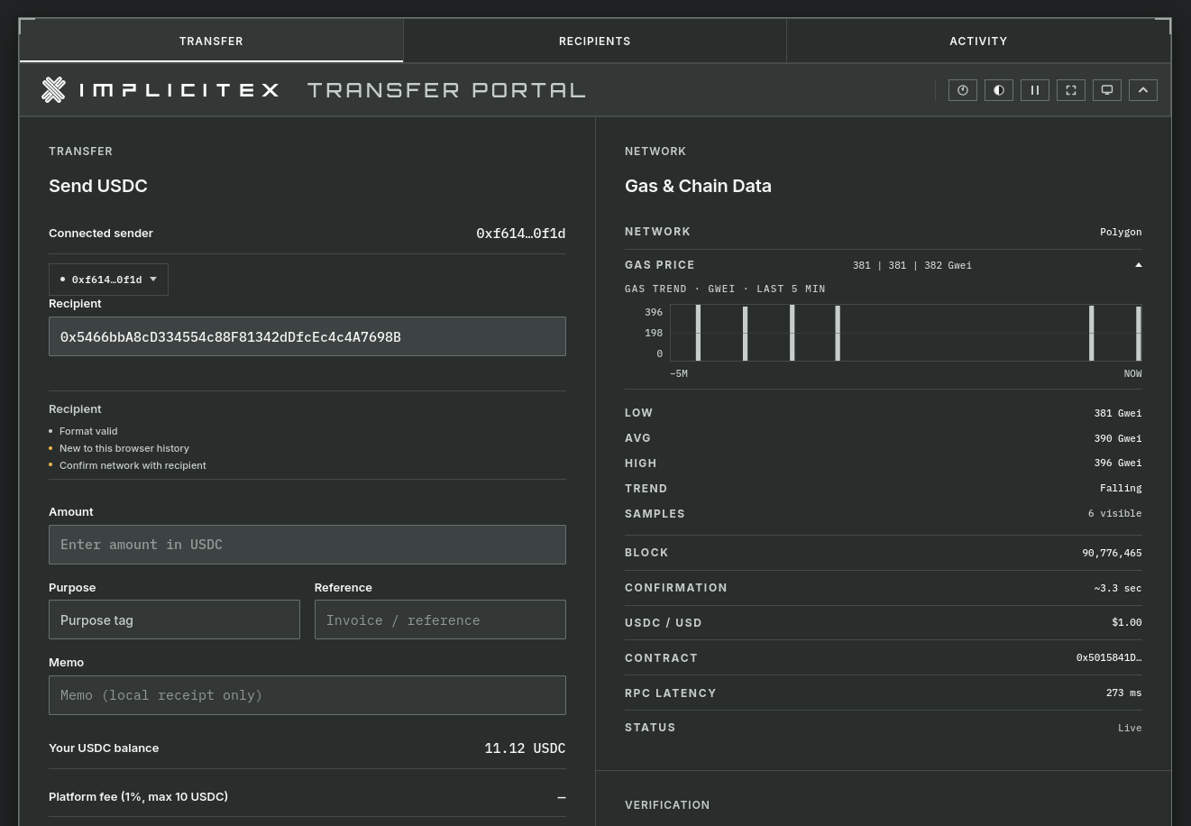Collapse the Gas Price trend section
This screenshot has width=1191, height=826.
tap(1139, 265)
